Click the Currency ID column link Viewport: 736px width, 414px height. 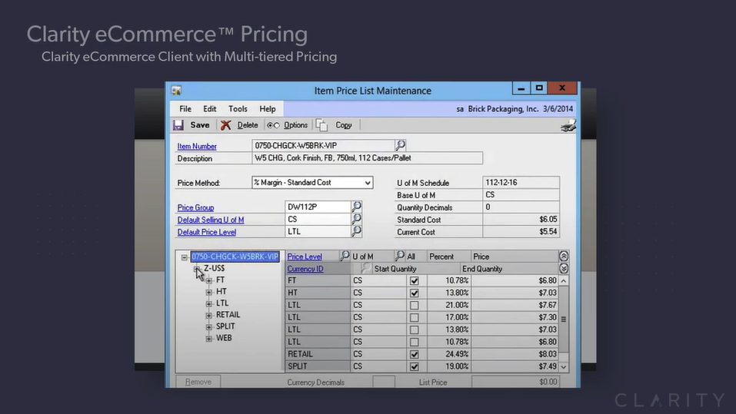coord(305,269)
